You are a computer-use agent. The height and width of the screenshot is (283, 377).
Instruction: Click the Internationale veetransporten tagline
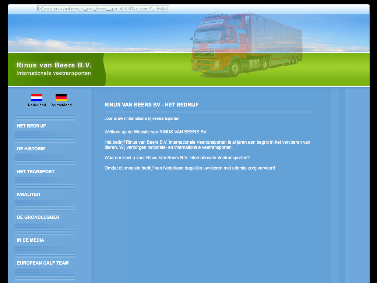[54, 73]
